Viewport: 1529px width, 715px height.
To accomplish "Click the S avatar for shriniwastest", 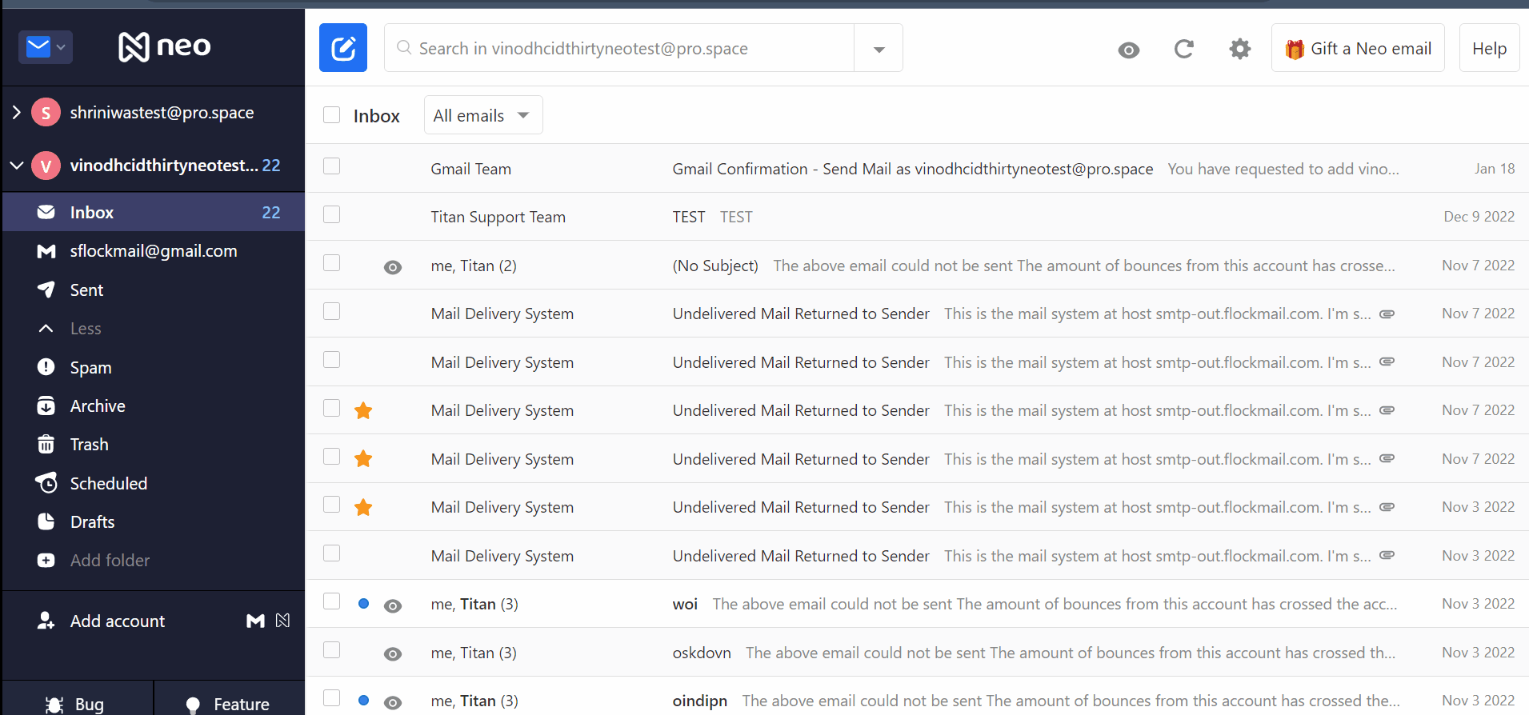I will tap(46, 113).
